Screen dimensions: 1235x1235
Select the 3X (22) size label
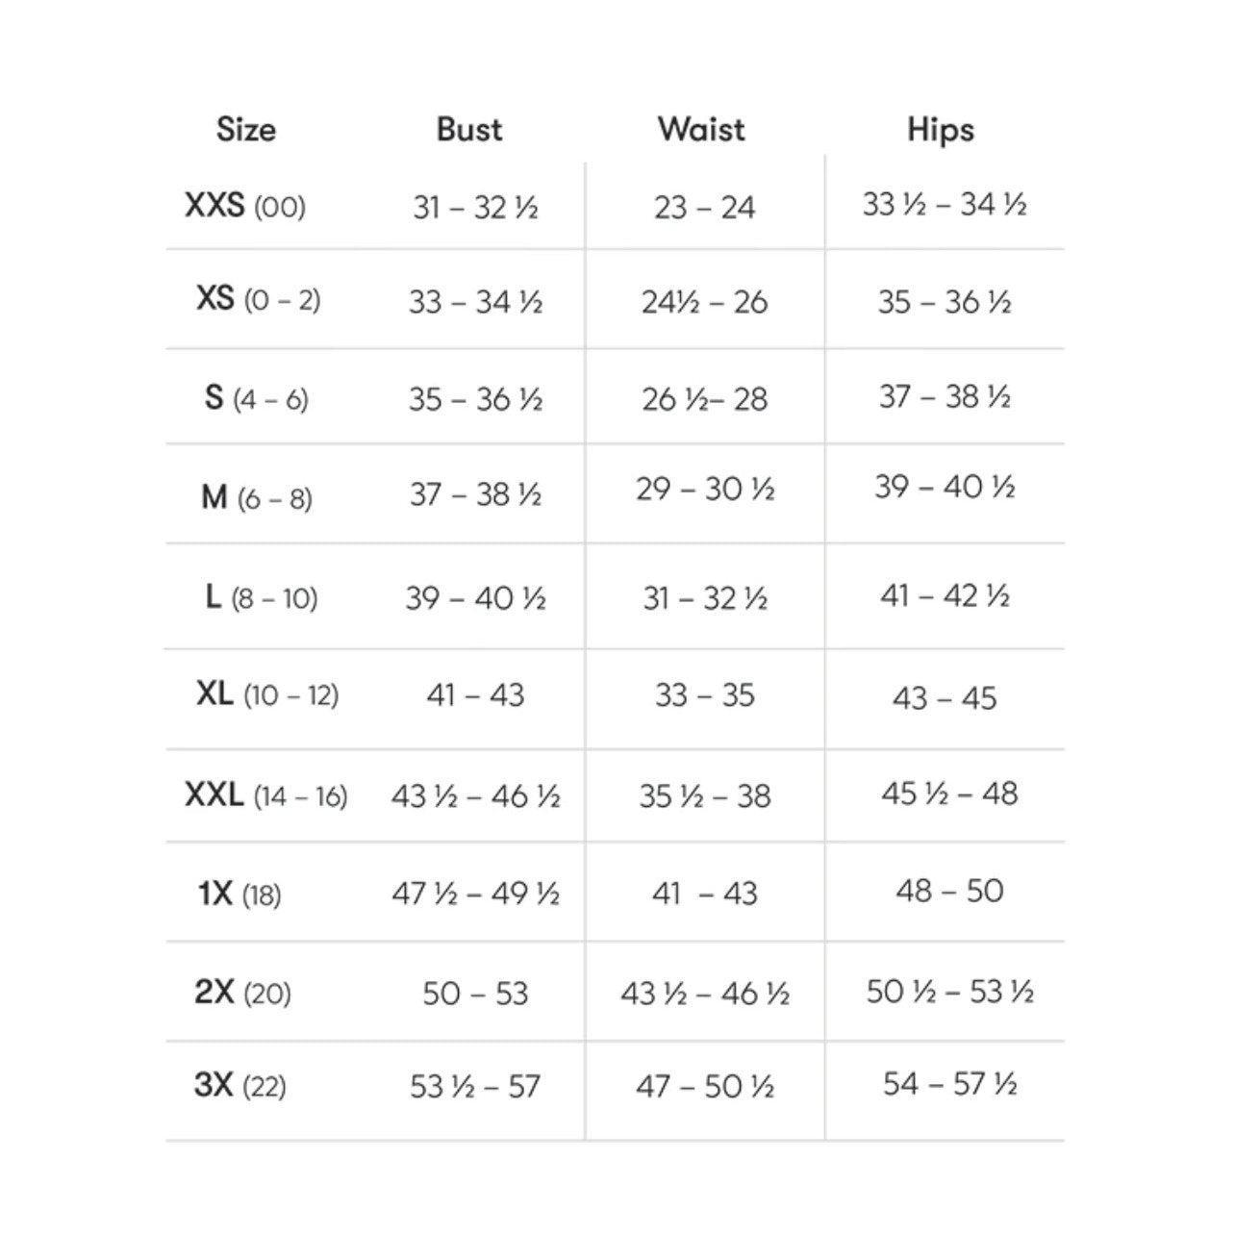pyautogui.click(x=240, y=1086)
